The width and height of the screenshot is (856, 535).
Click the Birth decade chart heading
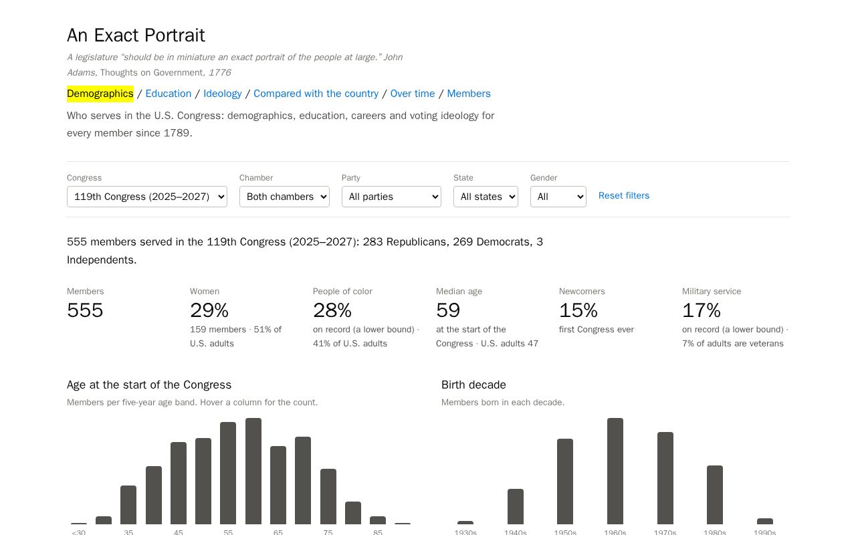(x=473, y=385)
